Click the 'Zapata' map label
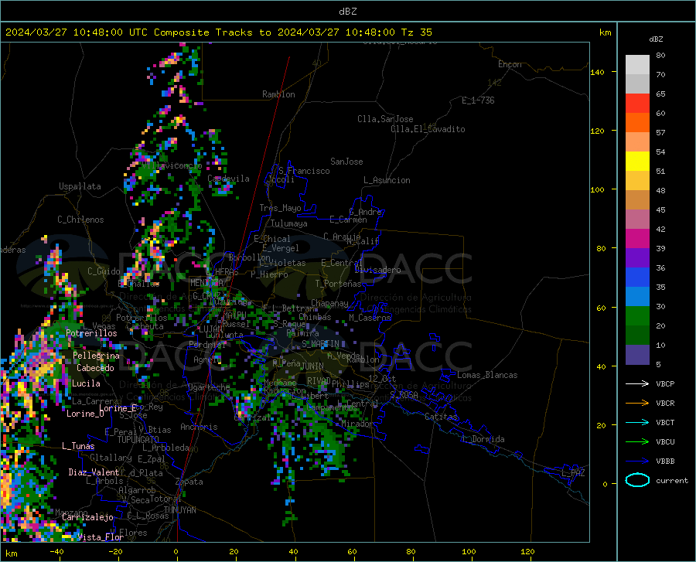Image resolution: width=696 pixels, height=562 pixels. click(x=189, y=482)
